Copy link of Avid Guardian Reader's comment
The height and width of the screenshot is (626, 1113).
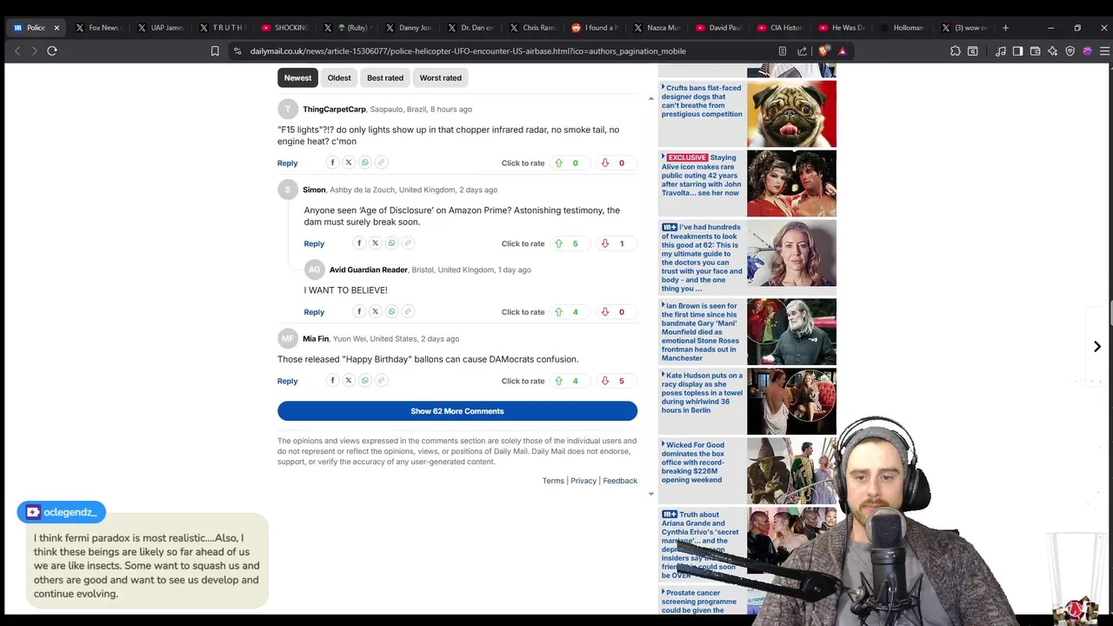[x=408, y=311]
